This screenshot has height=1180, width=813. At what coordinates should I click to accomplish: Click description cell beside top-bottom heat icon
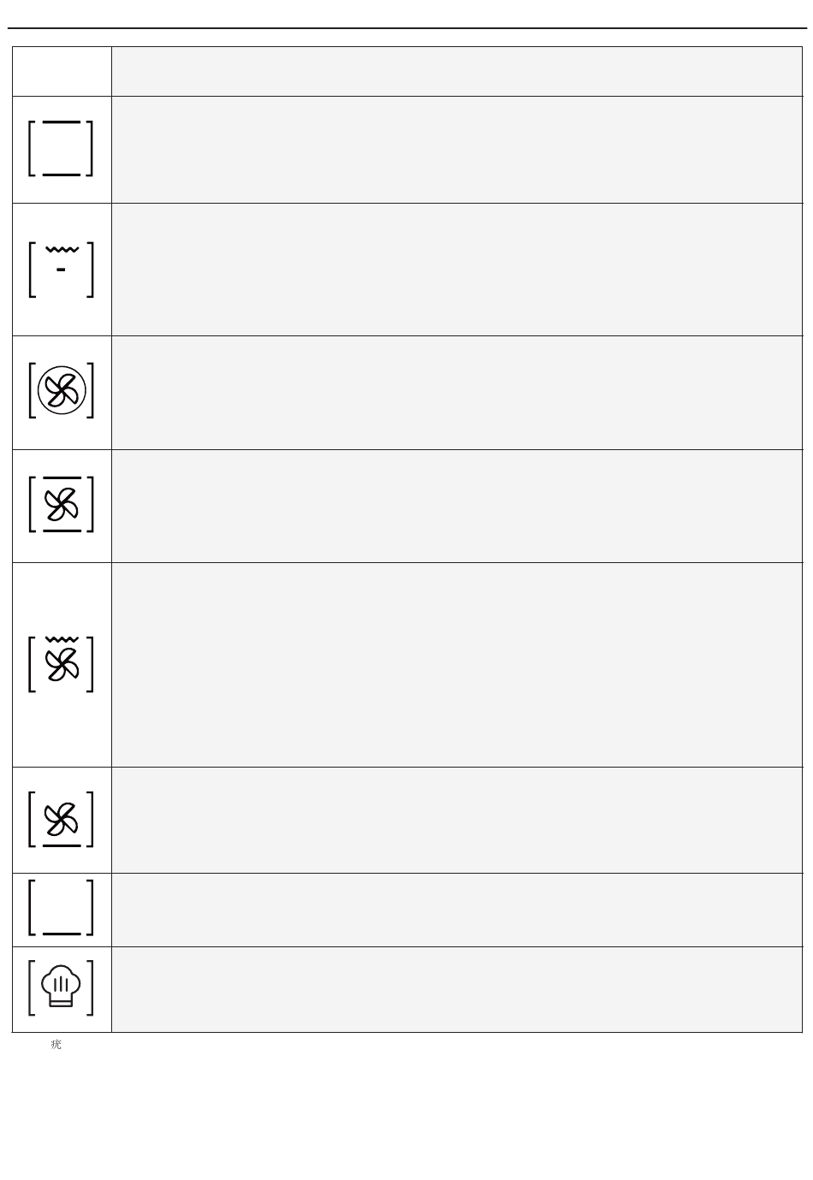pyautogui.click(x=456, y=149)
